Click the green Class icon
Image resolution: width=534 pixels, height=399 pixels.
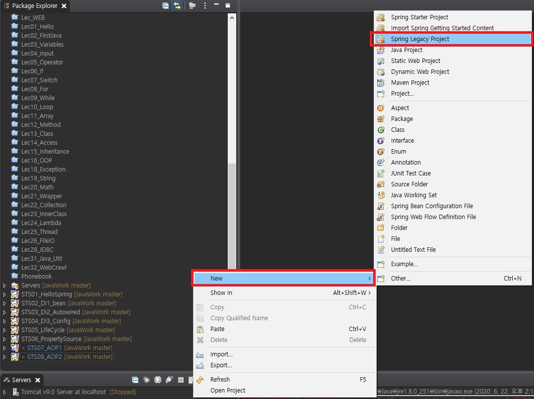(x=381, y=129)
